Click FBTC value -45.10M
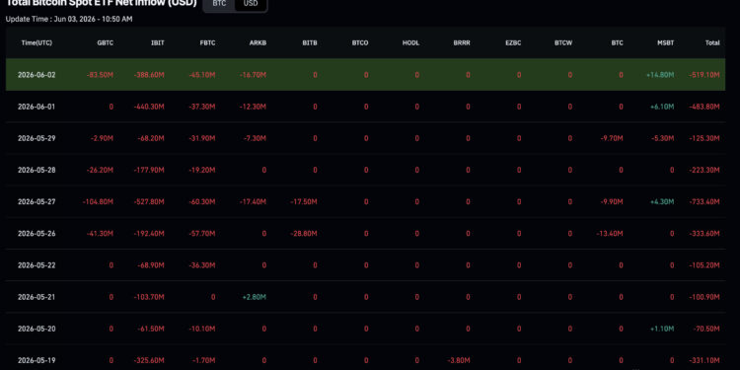 click(x=202, y=75)
